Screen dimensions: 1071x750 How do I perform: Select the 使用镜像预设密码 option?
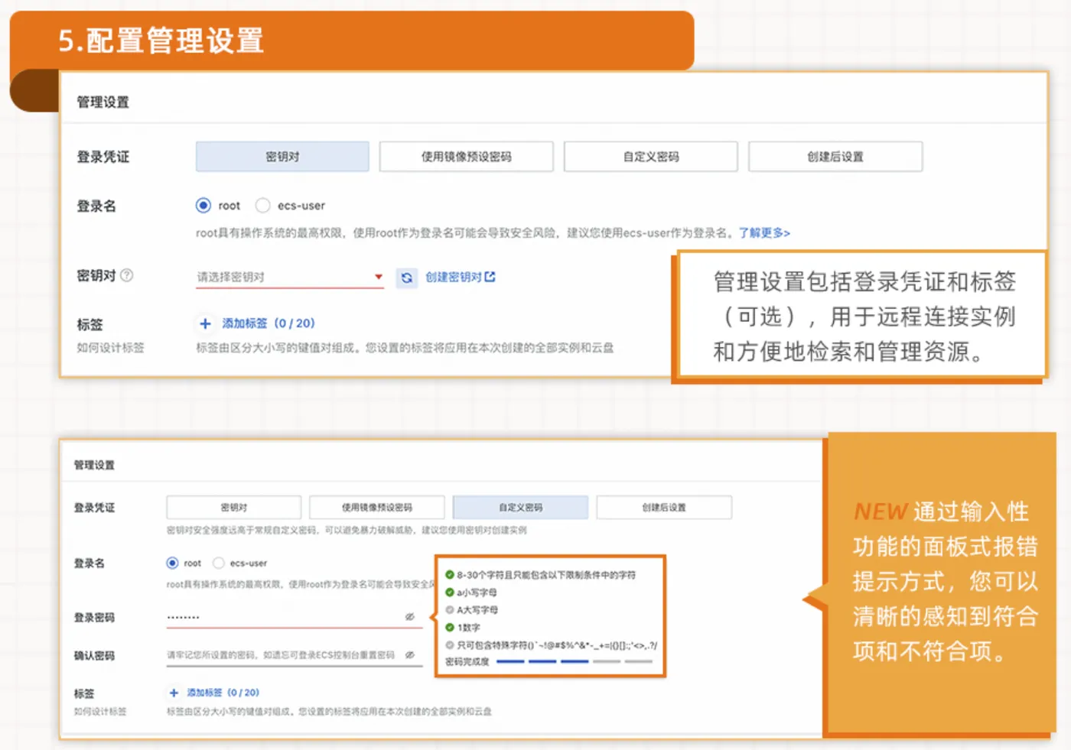coord(467,156)
